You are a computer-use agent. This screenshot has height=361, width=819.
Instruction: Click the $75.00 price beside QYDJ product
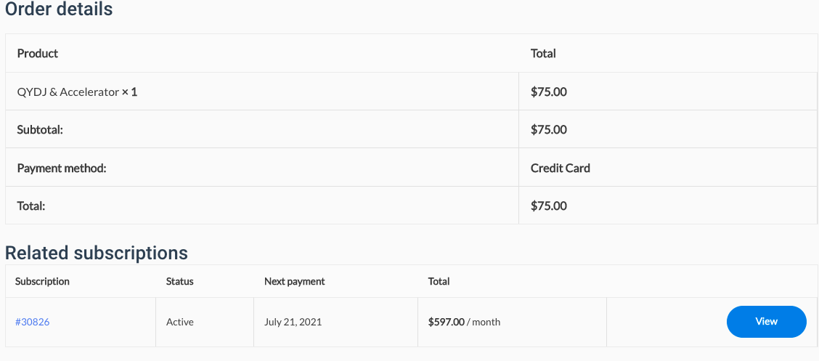click(x=548, y=92)
